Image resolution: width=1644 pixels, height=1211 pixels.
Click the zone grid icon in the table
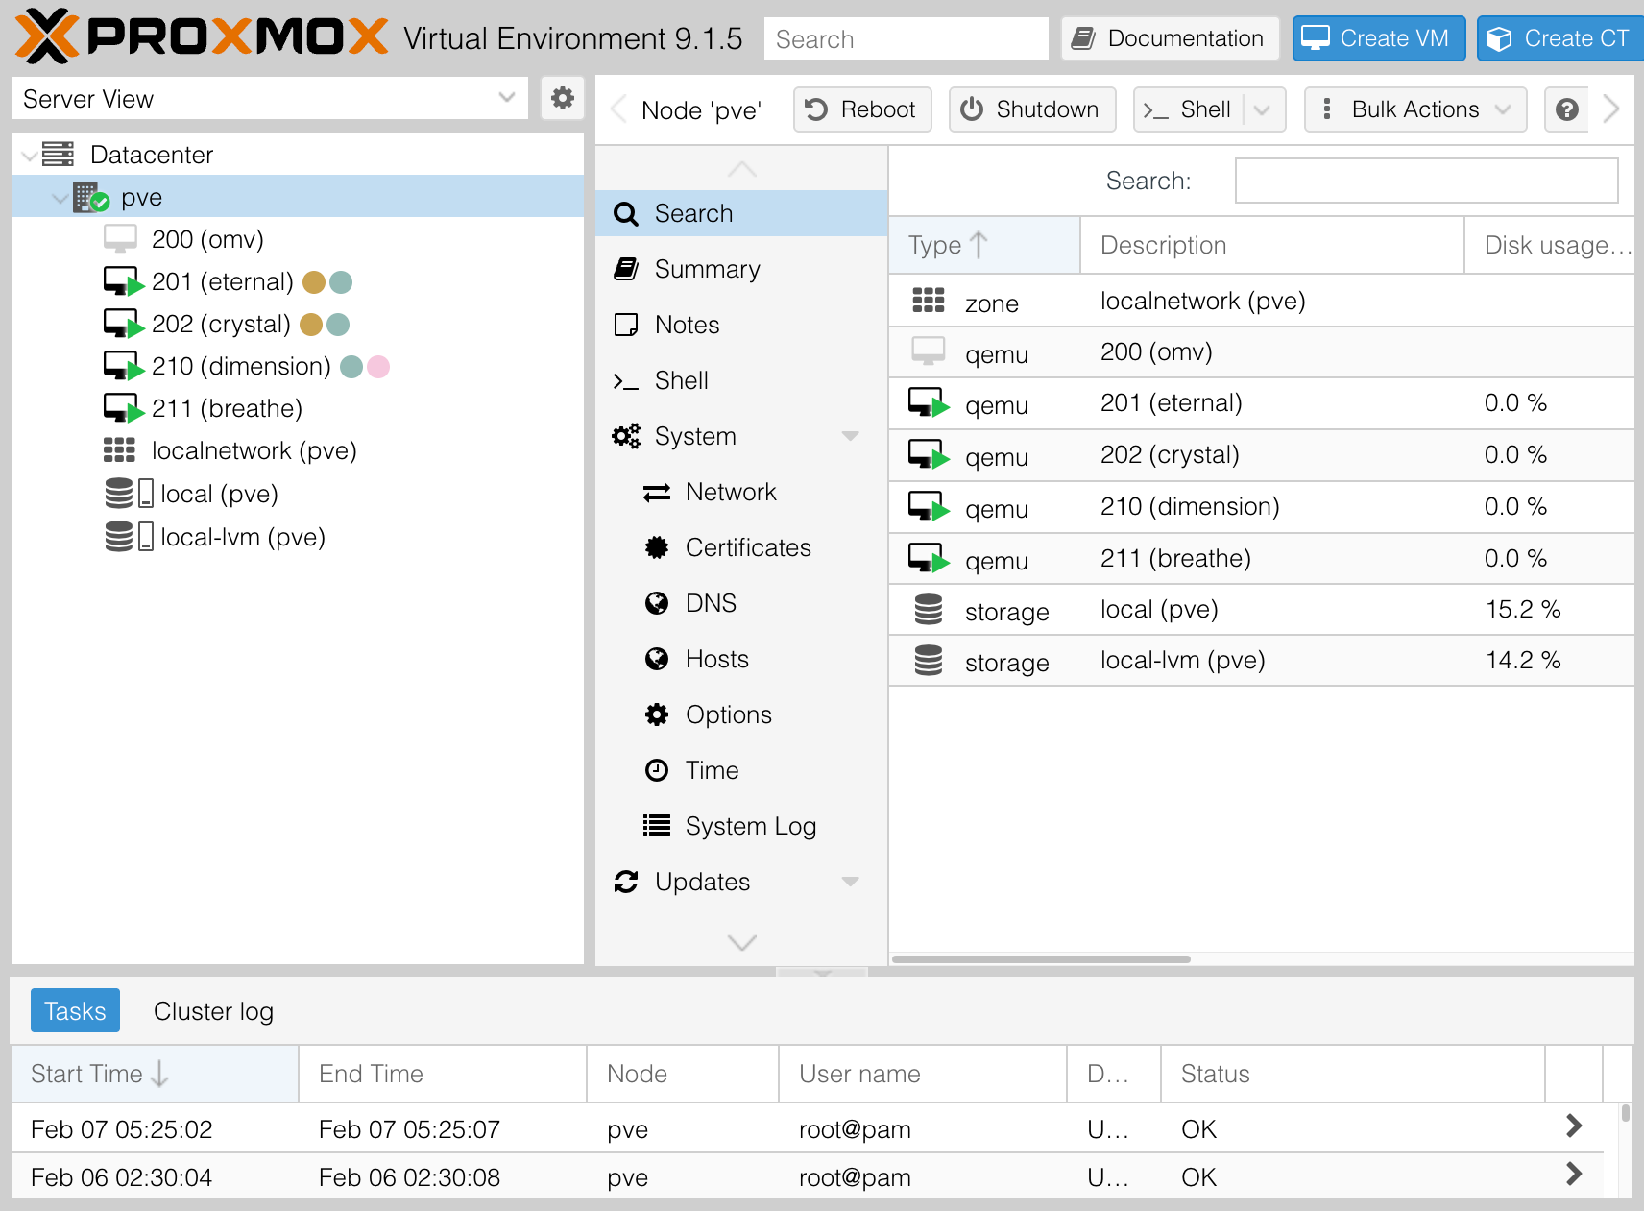tap(929, 301)
